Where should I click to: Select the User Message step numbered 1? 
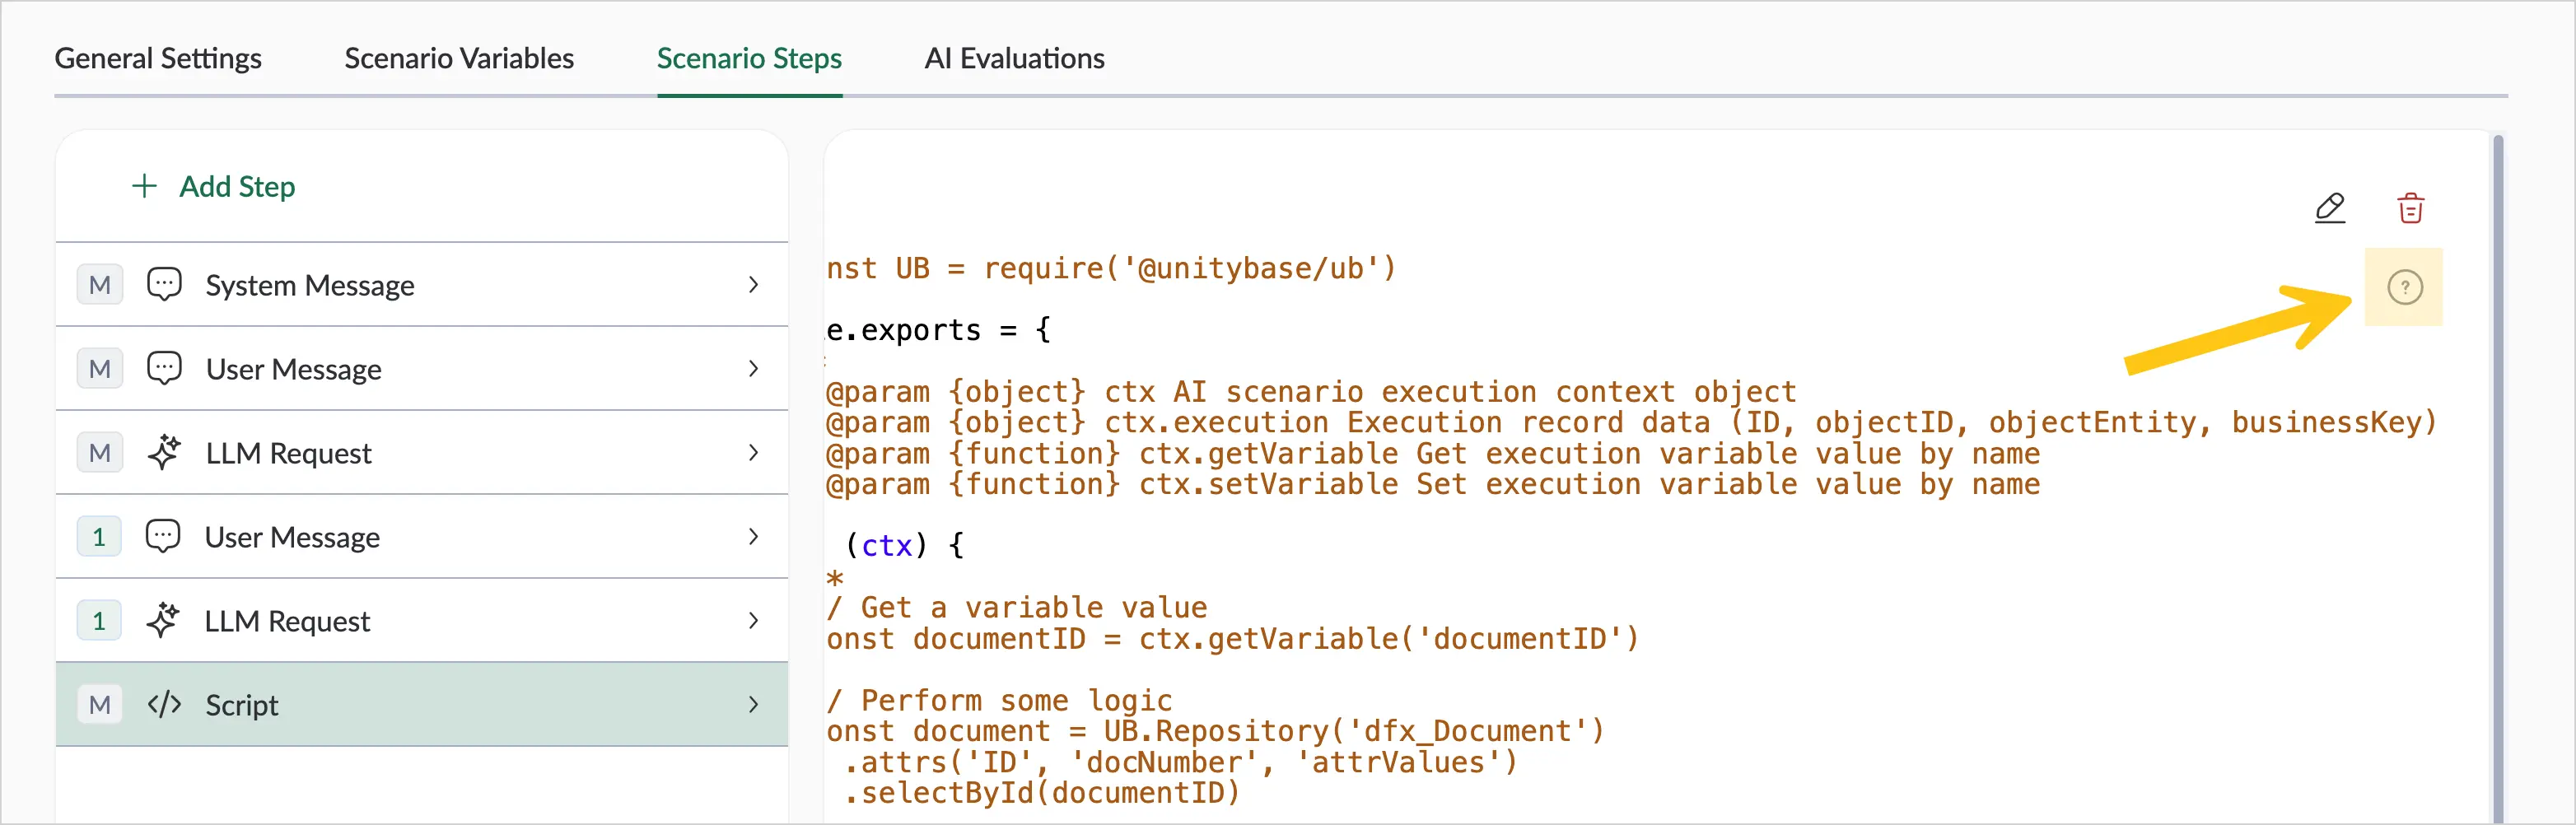point(422,537)
